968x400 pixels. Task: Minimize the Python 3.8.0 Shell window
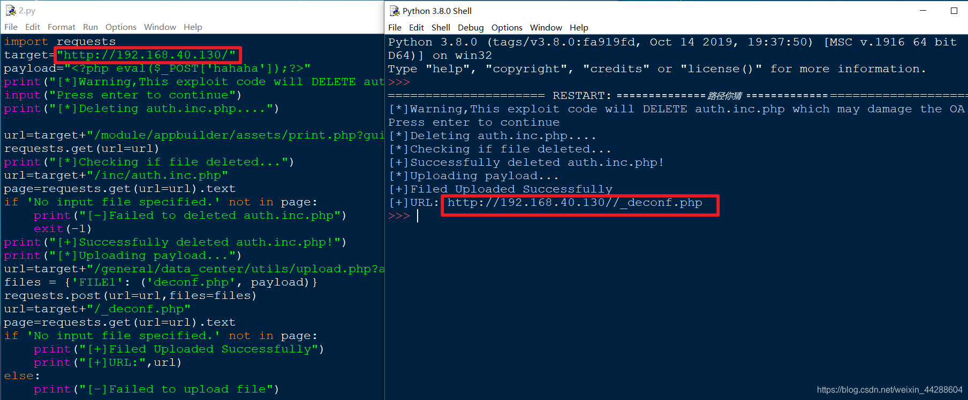923,10
